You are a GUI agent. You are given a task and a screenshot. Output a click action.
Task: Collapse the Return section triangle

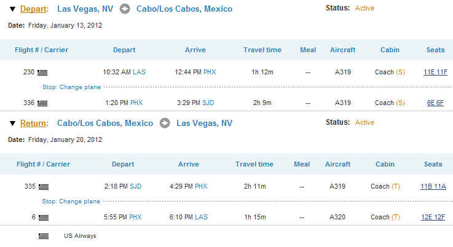click(12, 123)
